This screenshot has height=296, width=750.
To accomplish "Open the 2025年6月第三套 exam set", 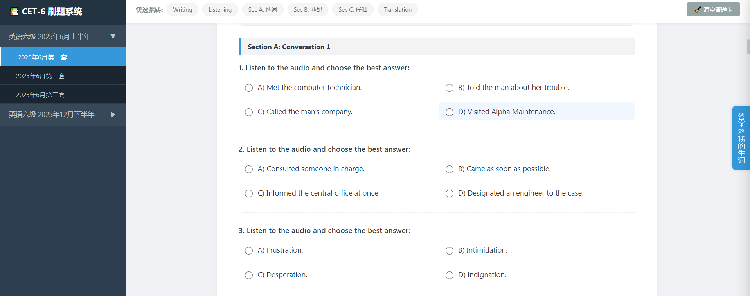I will click(40, 95).
